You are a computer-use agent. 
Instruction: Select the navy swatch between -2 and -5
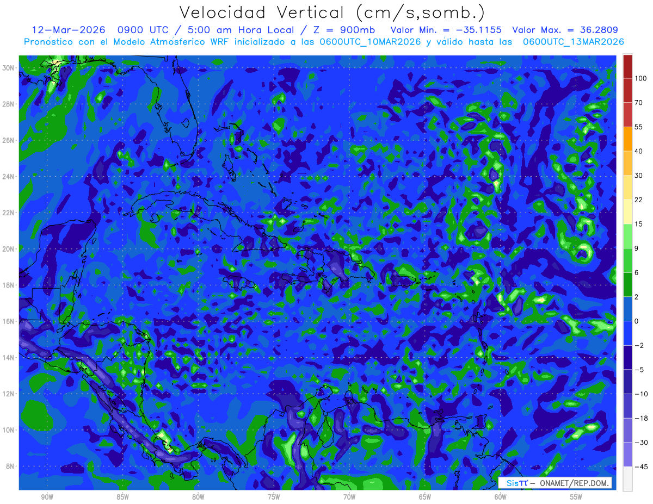[x=627, y=357]
